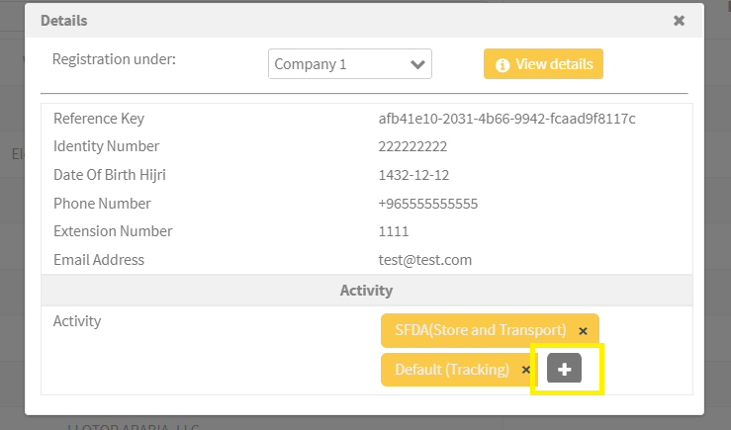
Task: Remove the SFDA(Store and Transport) activity tag
Action: click(x=583, y=331)
